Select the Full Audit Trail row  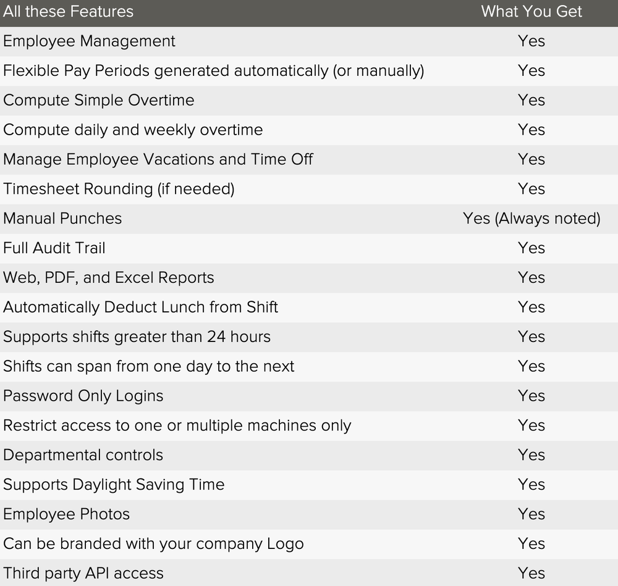pyautogui.click(x=309, y=248)
